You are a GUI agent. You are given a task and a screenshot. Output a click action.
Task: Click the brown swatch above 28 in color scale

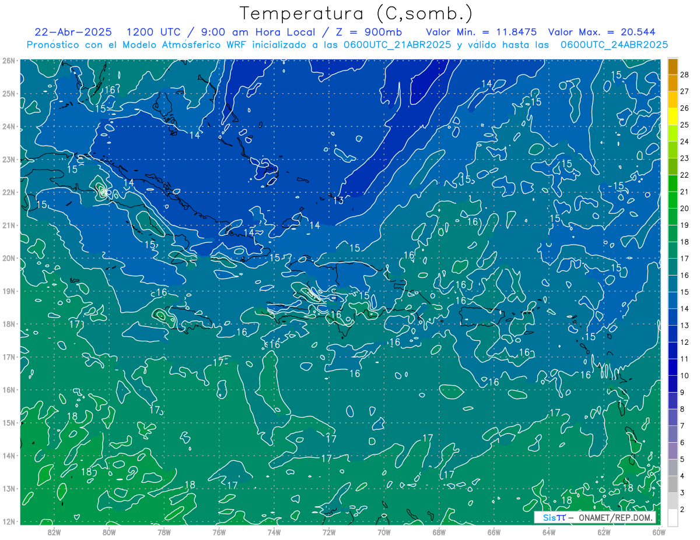coord(673,66)
